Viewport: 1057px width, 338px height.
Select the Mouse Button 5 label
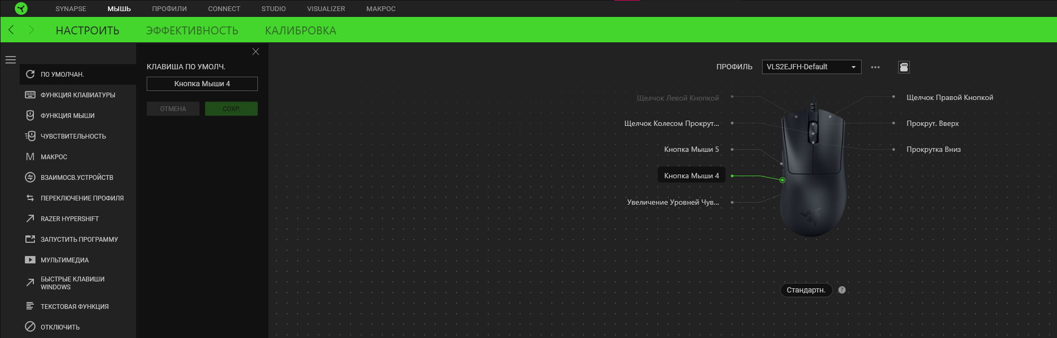pyautogui.click(x=691, y=150)
